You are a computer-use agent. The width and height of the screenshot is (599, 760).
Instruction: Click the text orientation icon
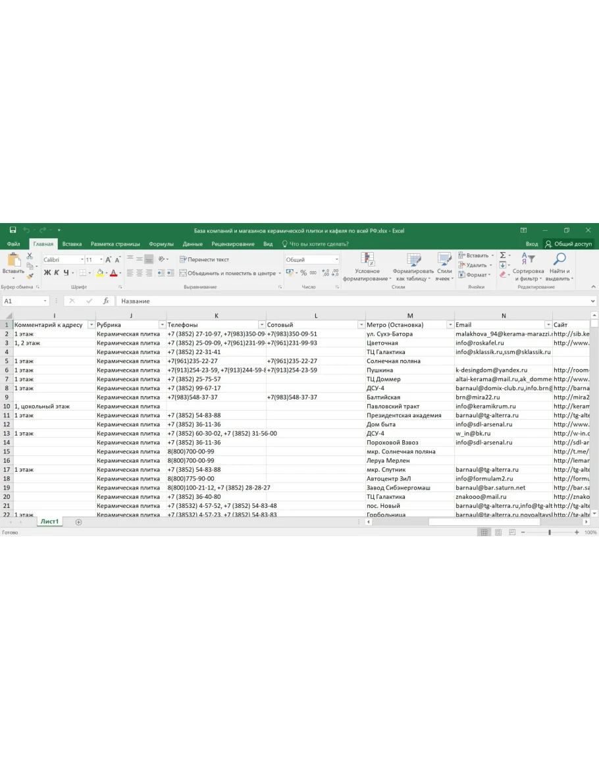tap(163, 259)
